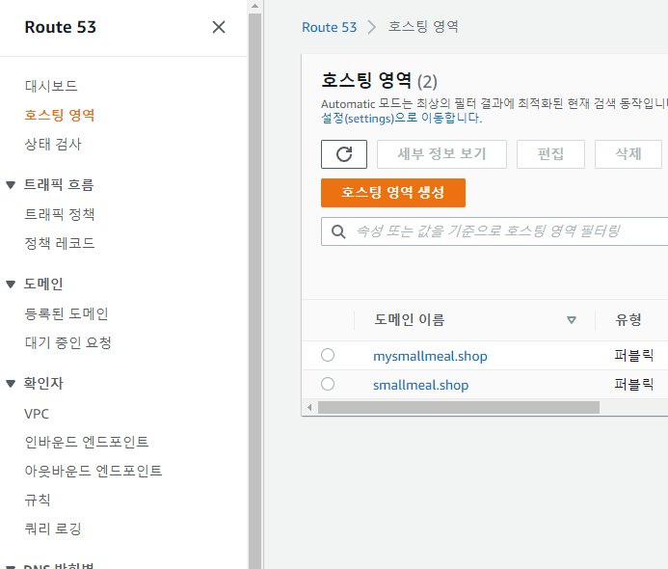
Task: Open 규칙 in the sidebar
Action: pos(38,500)
